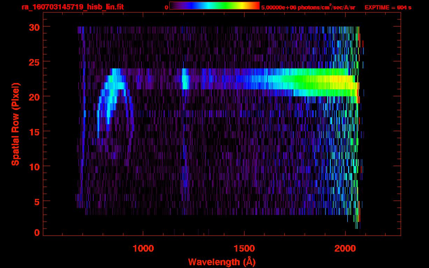Screen dimensions: 429x268
Task: Click the colorbar minimum label 0
Action: pos(166,7)
